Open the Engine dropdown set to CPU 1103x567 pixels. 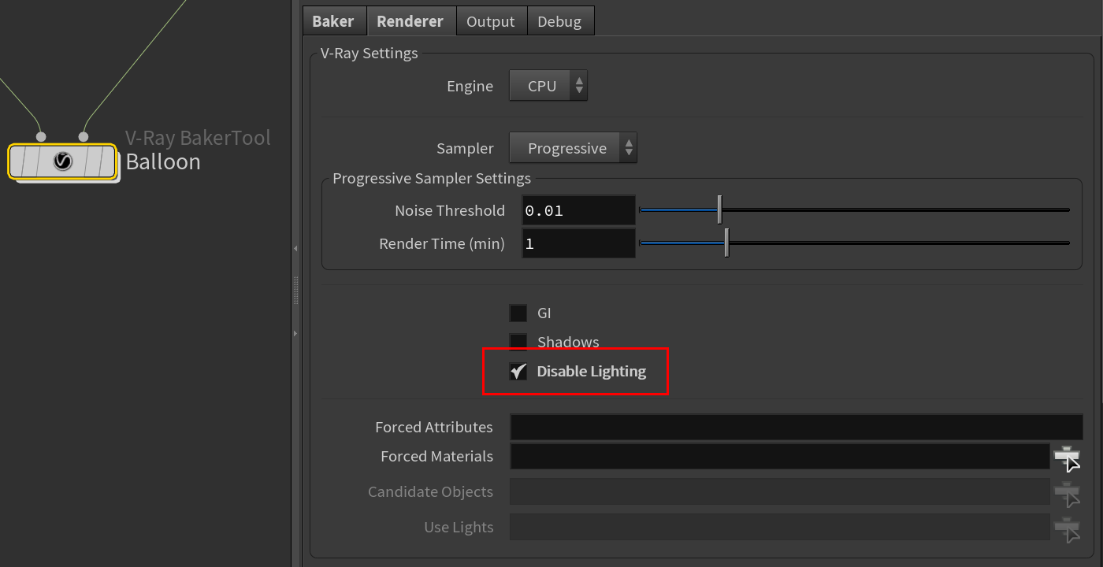coord(548,87)
